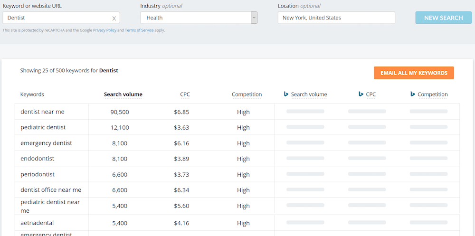Click the $3.63 CPC value
This screenshot has height=236, width=475.
181,128
